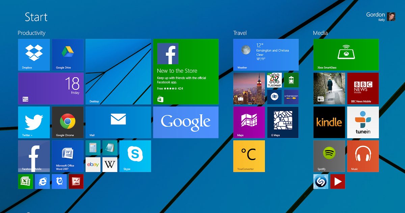This screenshot has width=405, height=213.
Task: Open the Xbox SmartGlass tile
Action: coord(346,55)
